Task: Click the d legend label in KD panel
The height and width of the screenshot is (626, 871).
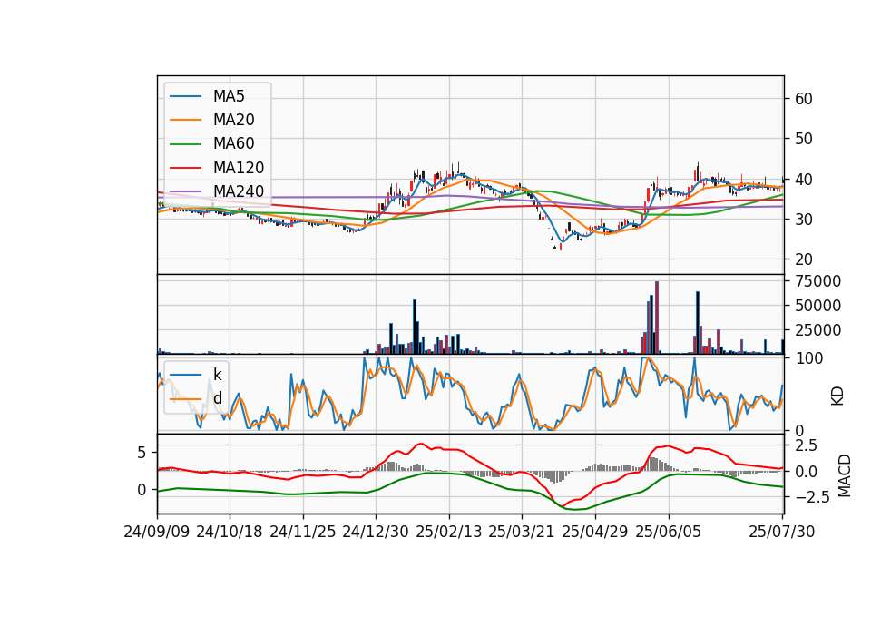Action: (217, 397)
